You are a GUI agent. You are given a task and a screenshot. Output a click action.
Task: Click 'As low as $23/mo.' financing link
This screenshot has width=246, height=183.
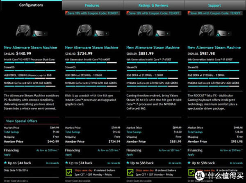(109, 150)
